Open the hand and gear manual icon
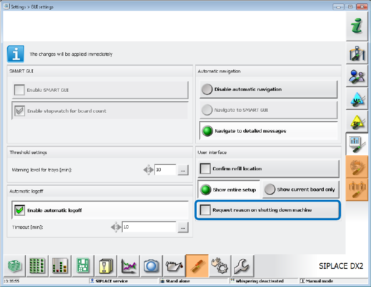The image size is (371, 287). tap(220, 266)
